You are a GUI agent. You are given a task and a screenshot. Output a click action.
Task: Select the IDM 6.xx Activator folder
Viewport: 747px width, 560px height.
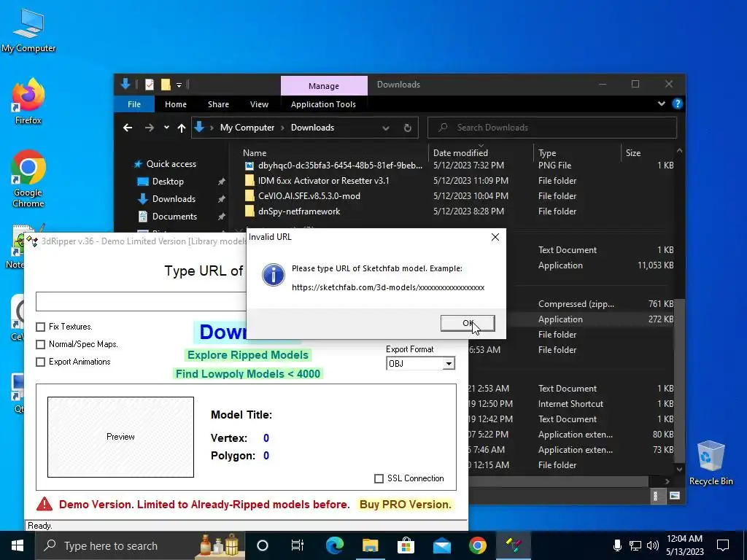[323, 181]
